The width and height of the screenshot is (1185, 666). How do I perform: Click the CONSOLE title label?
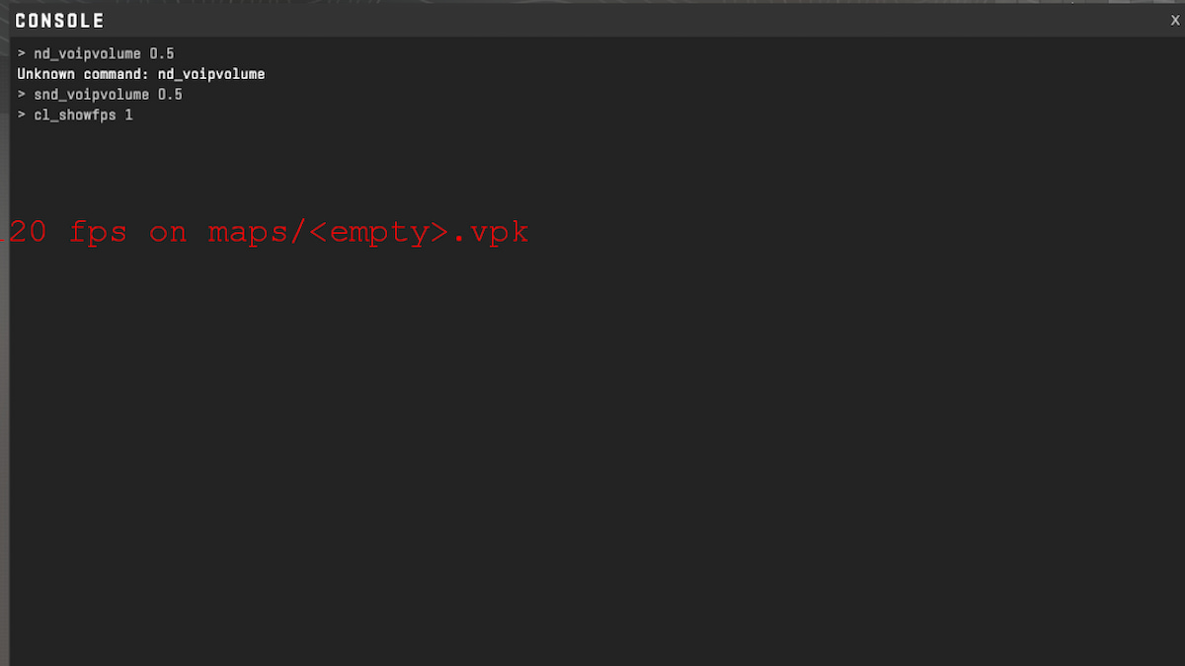(x=59, y=21)
